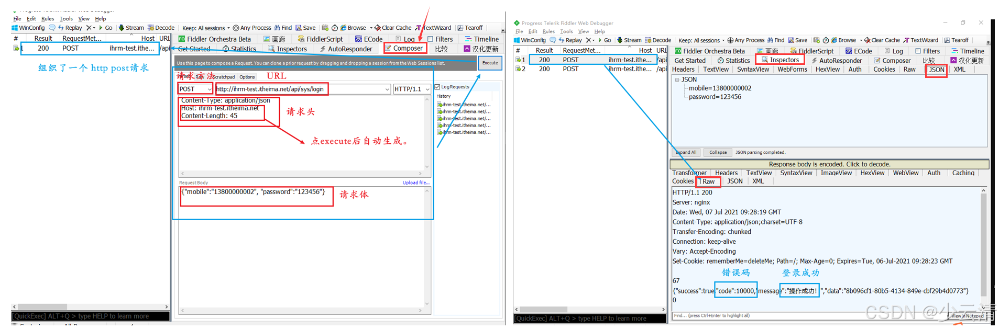
Task: Open Browse dropdown arrow in right toolbar
Action: (x=861, y=40)
